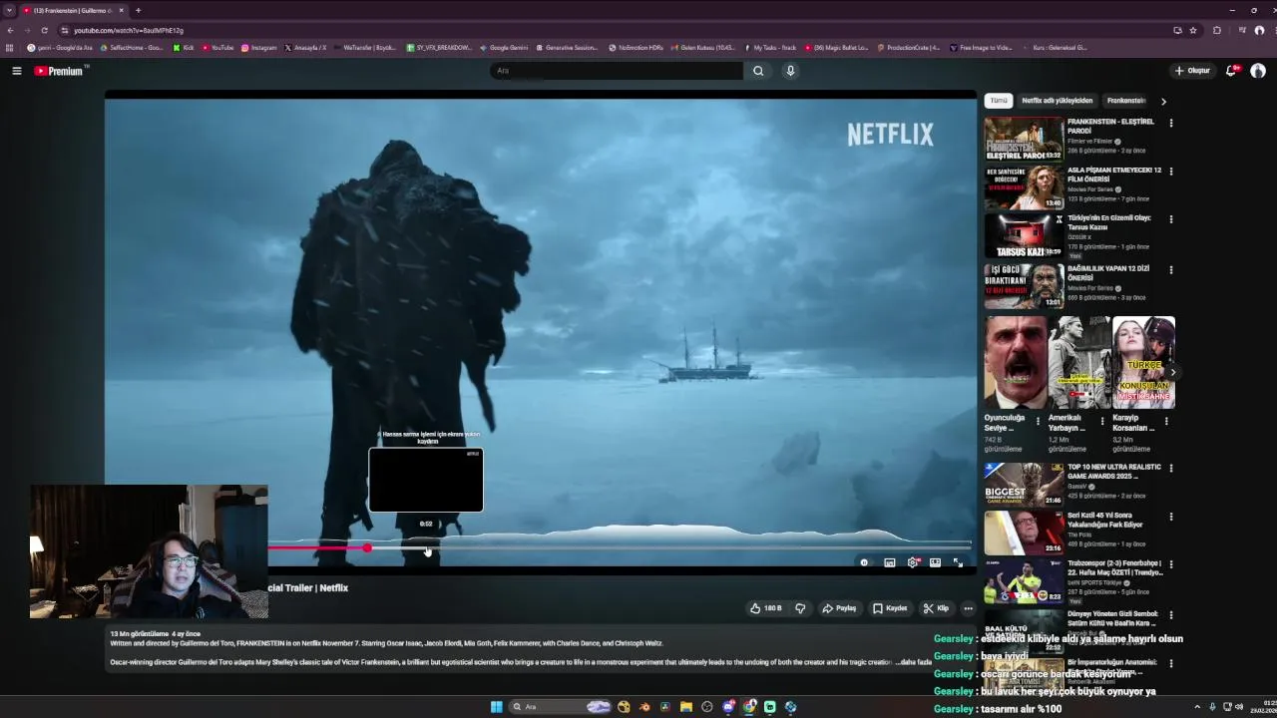Go to YouTube Premium home logo
Image resolution: width=1277 pixels, height=718 pixels.
click(61, 71)
